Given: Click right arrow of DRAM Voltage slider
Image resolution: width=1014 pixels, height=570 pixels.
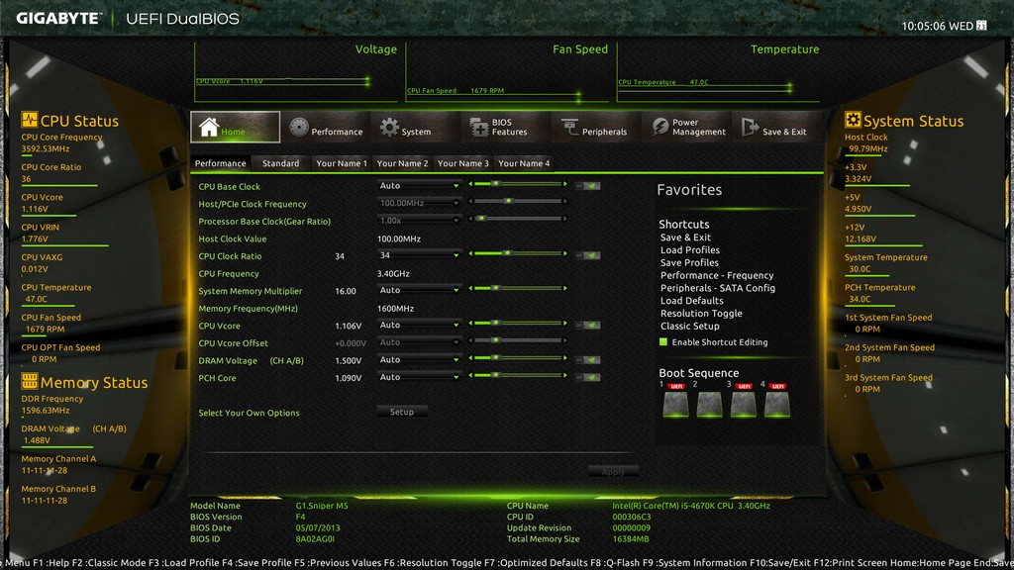Looking at the screenshot, I should coord(565,358).
